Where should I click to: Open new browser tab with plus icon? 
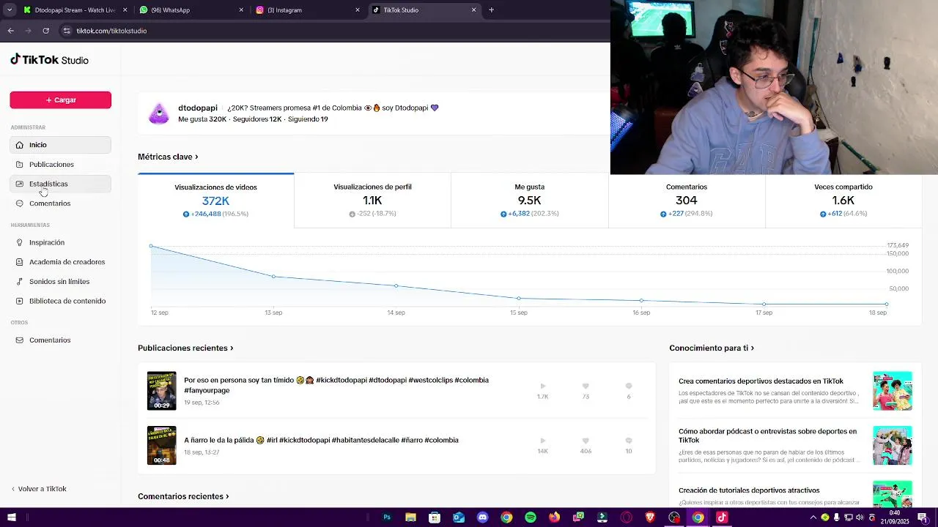(491, 10)
